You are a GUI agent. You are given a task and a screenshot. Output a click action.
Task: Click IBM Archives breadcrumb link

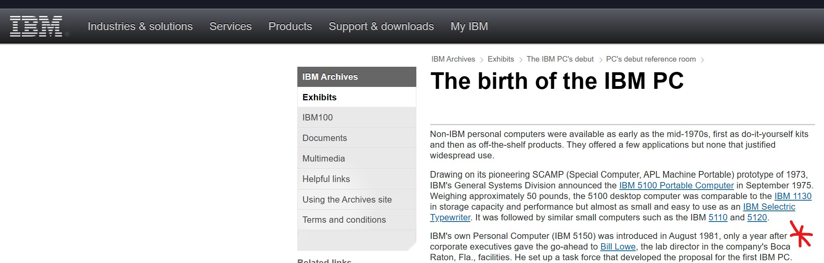(x=453, y=59)
